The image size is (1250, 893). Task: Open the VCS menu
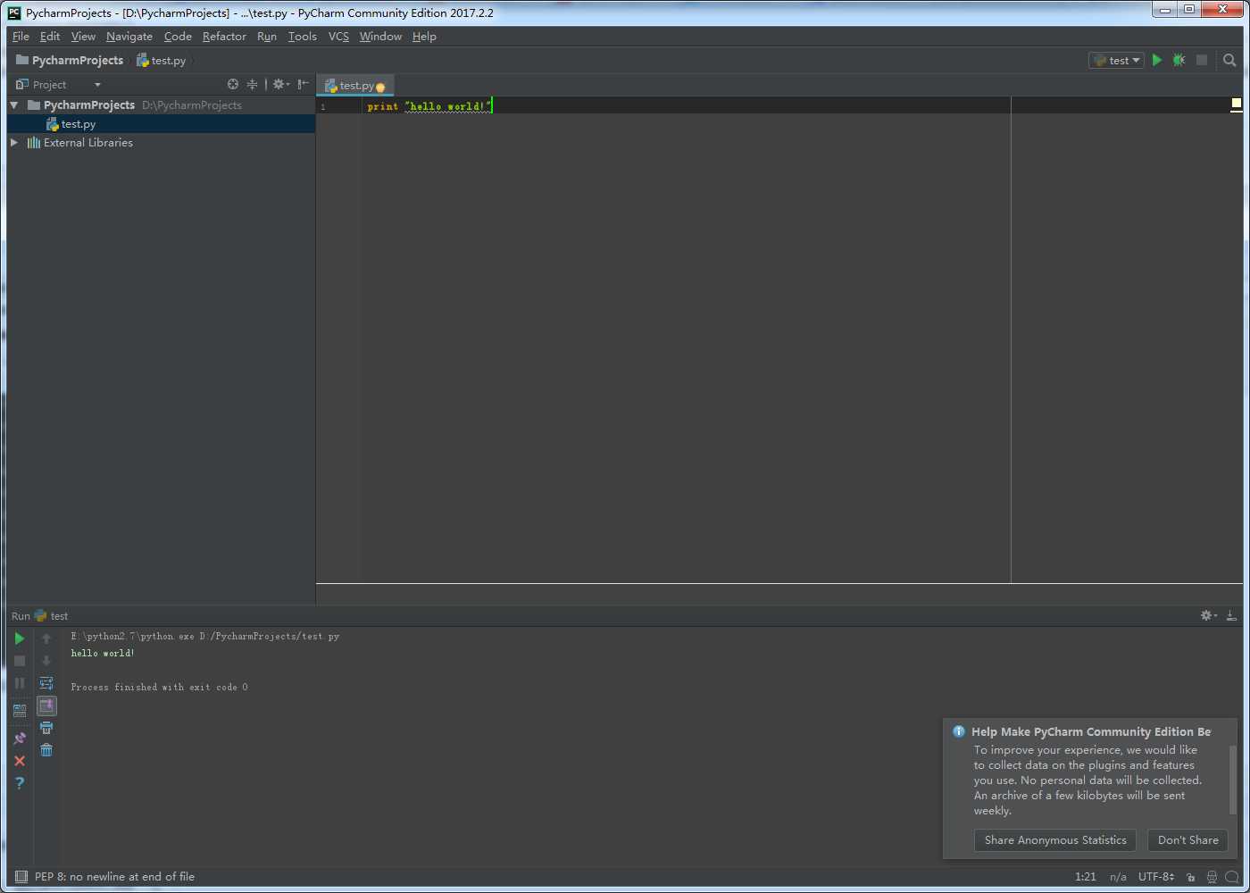pyautogui.click(x=338, y=36)
